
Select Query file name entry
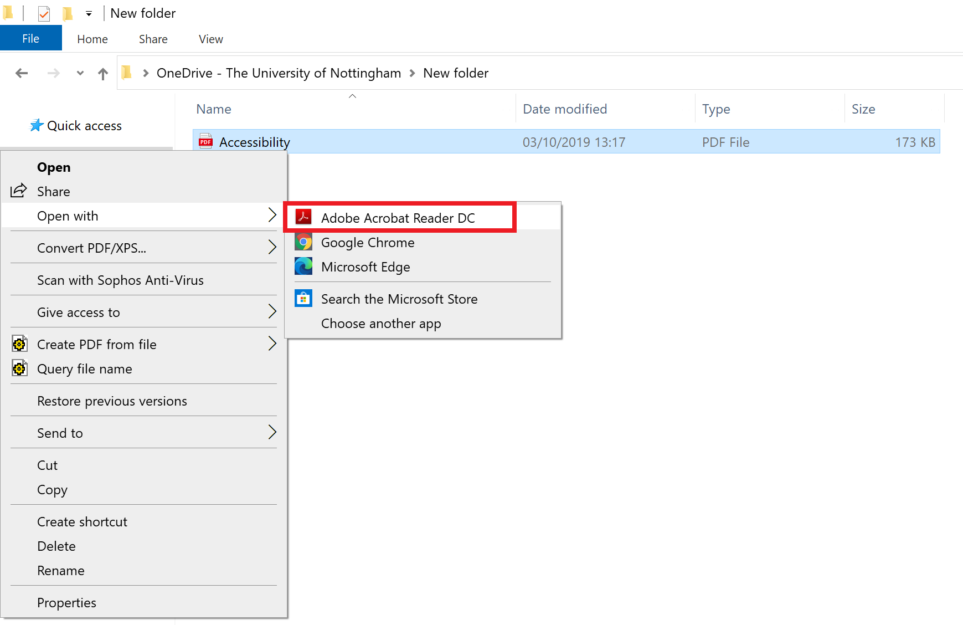[144, 369]
